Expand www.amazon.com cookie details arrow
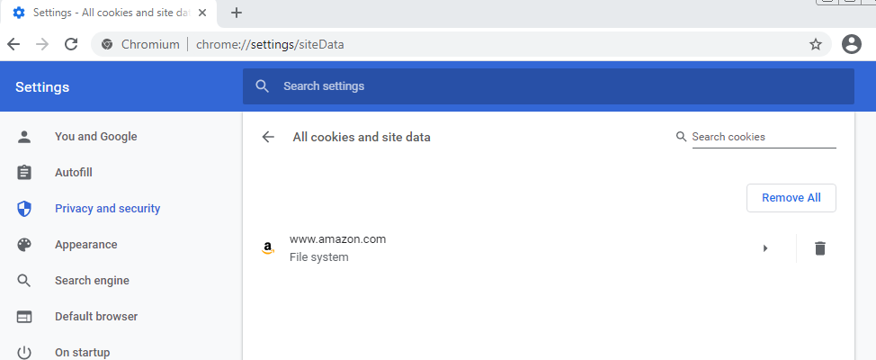This screenshot has width=876, height=360. [x=765, y=248]
